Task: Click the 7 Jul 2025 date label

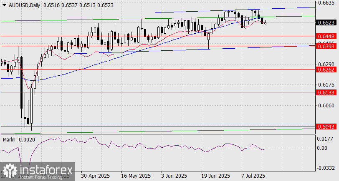Action: click(x=252, y=176)
